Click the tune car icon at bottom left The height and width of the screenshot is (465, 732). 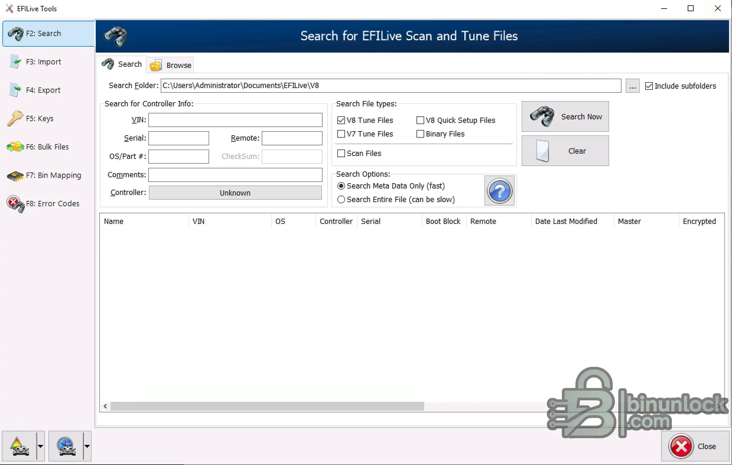pos(19,446)
